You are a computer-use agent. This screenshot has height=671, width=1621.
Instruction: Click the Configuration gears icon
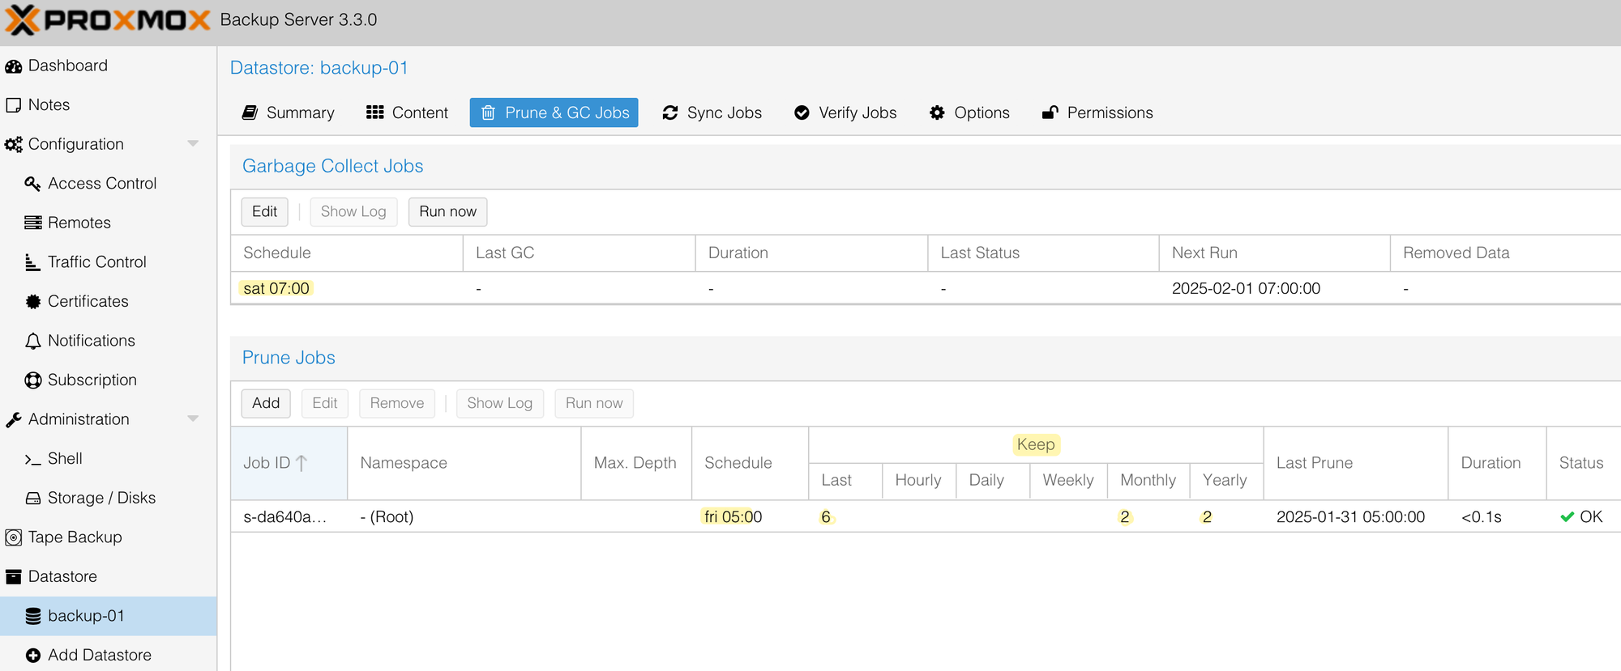click(13, 145)
